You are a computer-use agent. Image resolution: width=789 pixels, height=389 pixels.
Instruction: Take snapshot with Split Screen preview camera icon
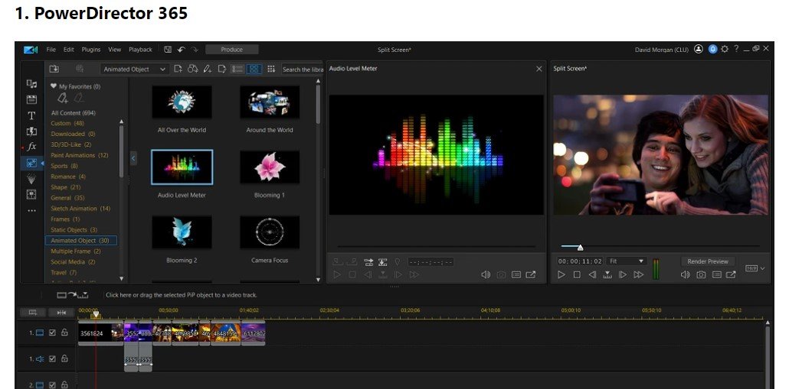pos(701,274)
